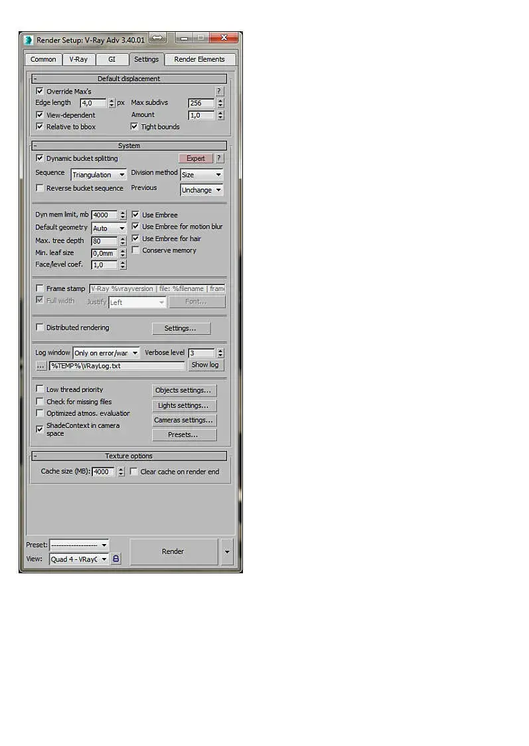This screenshot has height=746, width=529.
Task: Click the browse log file button
Action: point(41,366)
